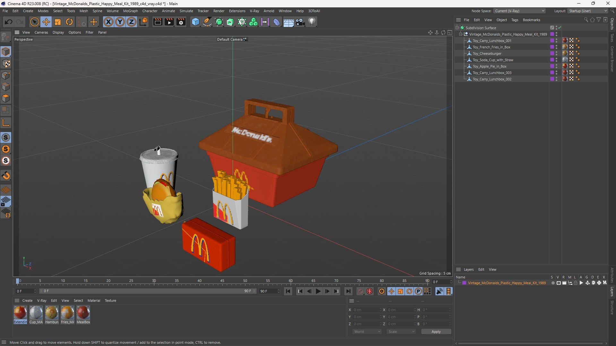Open the Object manager Tags menu
This screenshot has height=346, width=616.
click(x=515, y=20)
